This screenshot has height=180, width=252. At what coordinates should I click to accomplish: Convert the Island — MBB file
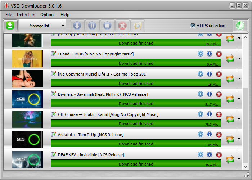coord(230,59)
